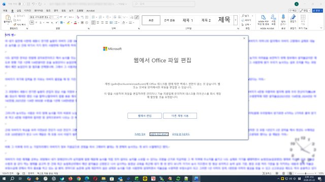Click the title bar search box

(164, 4)
